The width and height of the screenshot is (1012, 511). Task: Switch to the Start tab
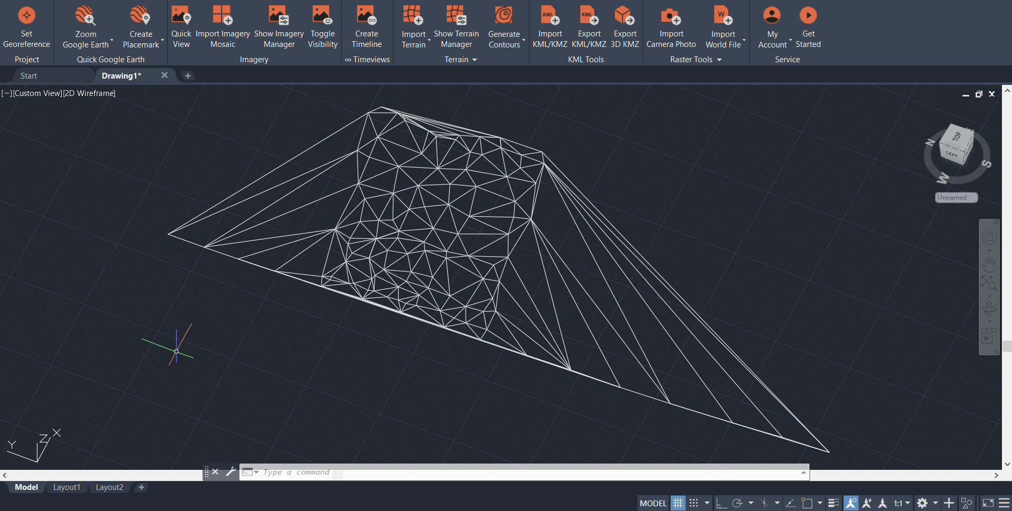pos(28,76)
